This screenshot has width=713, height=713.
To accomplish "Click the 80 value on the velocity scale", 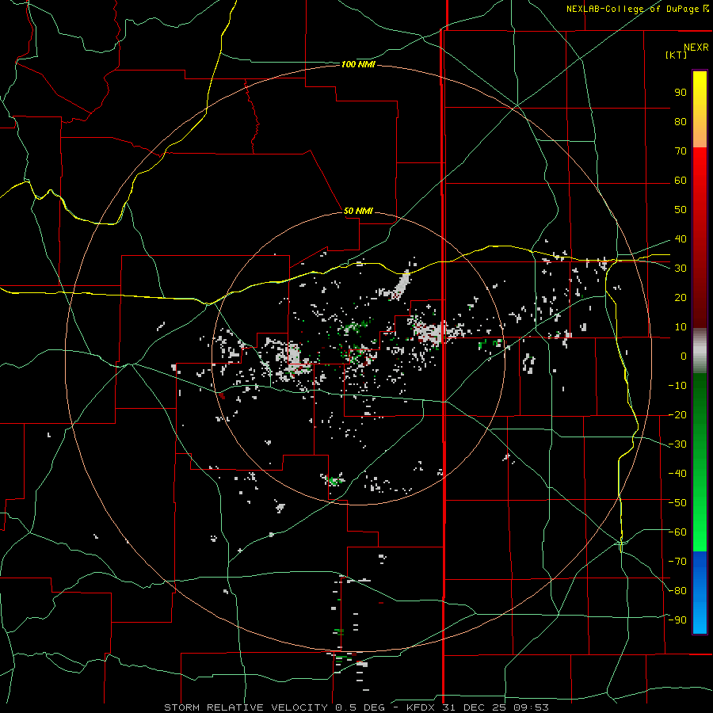I will [x=681, y=122].
